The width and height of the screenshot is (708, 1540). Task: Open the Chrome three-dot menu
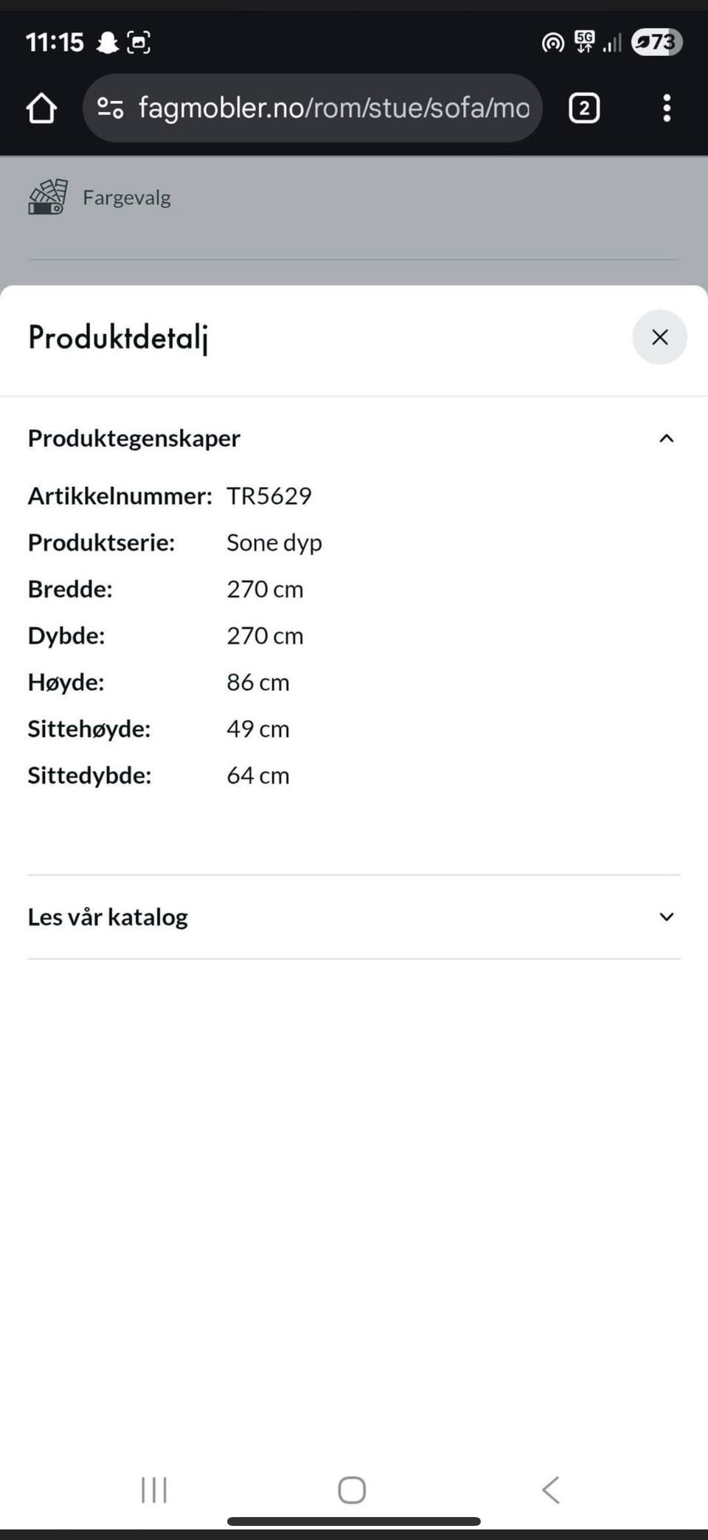666,108
